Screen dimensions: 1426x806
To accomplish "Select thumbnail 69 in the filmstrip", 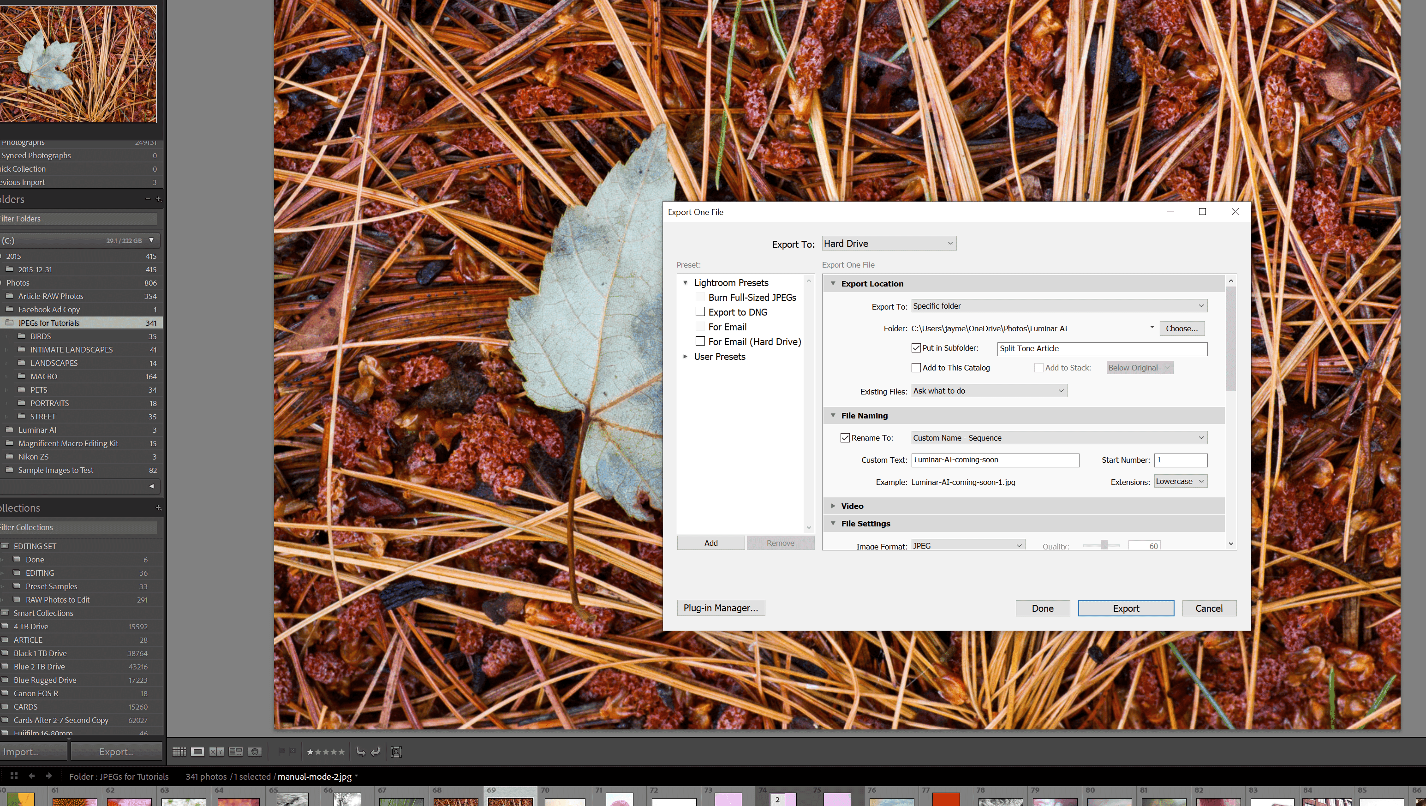I will coord(510,801).
